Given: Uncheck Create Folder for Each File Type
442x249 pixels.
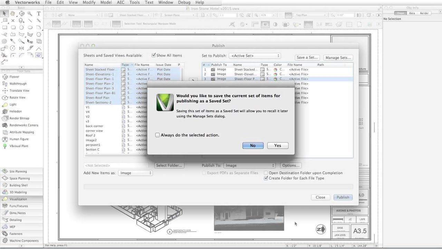Looking at the screenshot, I should tap(266, 178).
